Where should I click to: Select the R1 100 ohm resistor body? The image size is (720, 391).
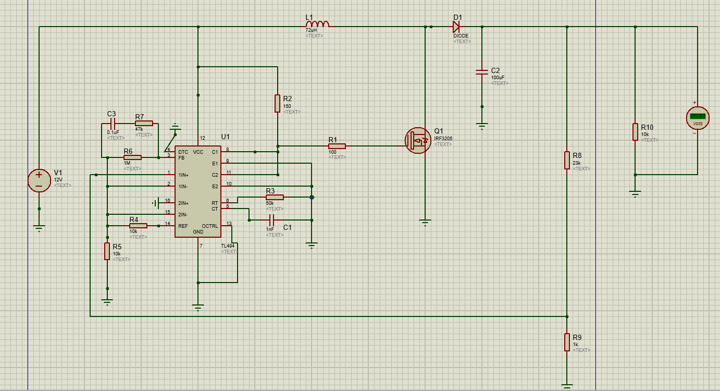tap(337, 146)
